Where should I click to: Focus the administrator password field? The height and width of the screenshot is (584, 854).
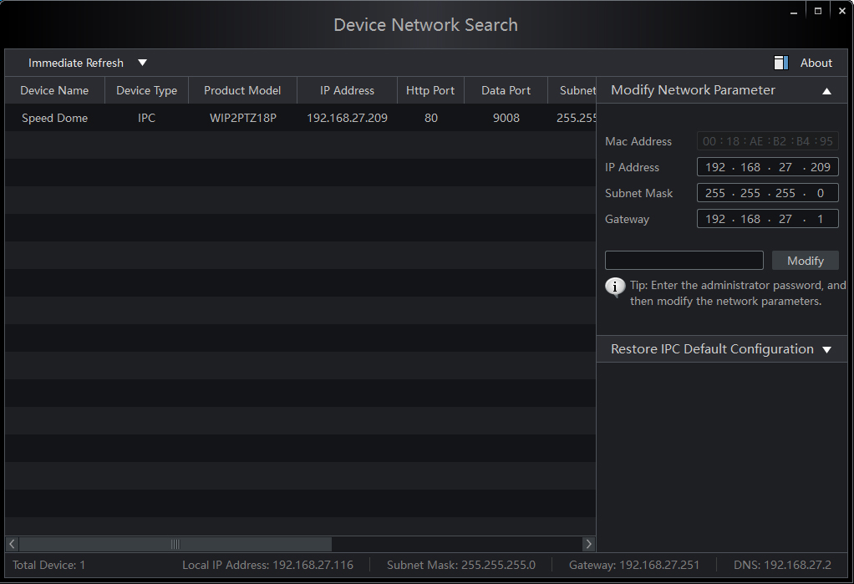(684, 261)
